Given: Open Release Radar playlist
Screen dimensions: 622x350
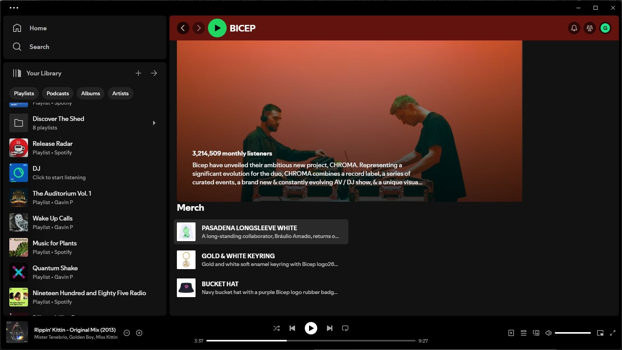Looking at the screenshot, I should click(85, 148).
